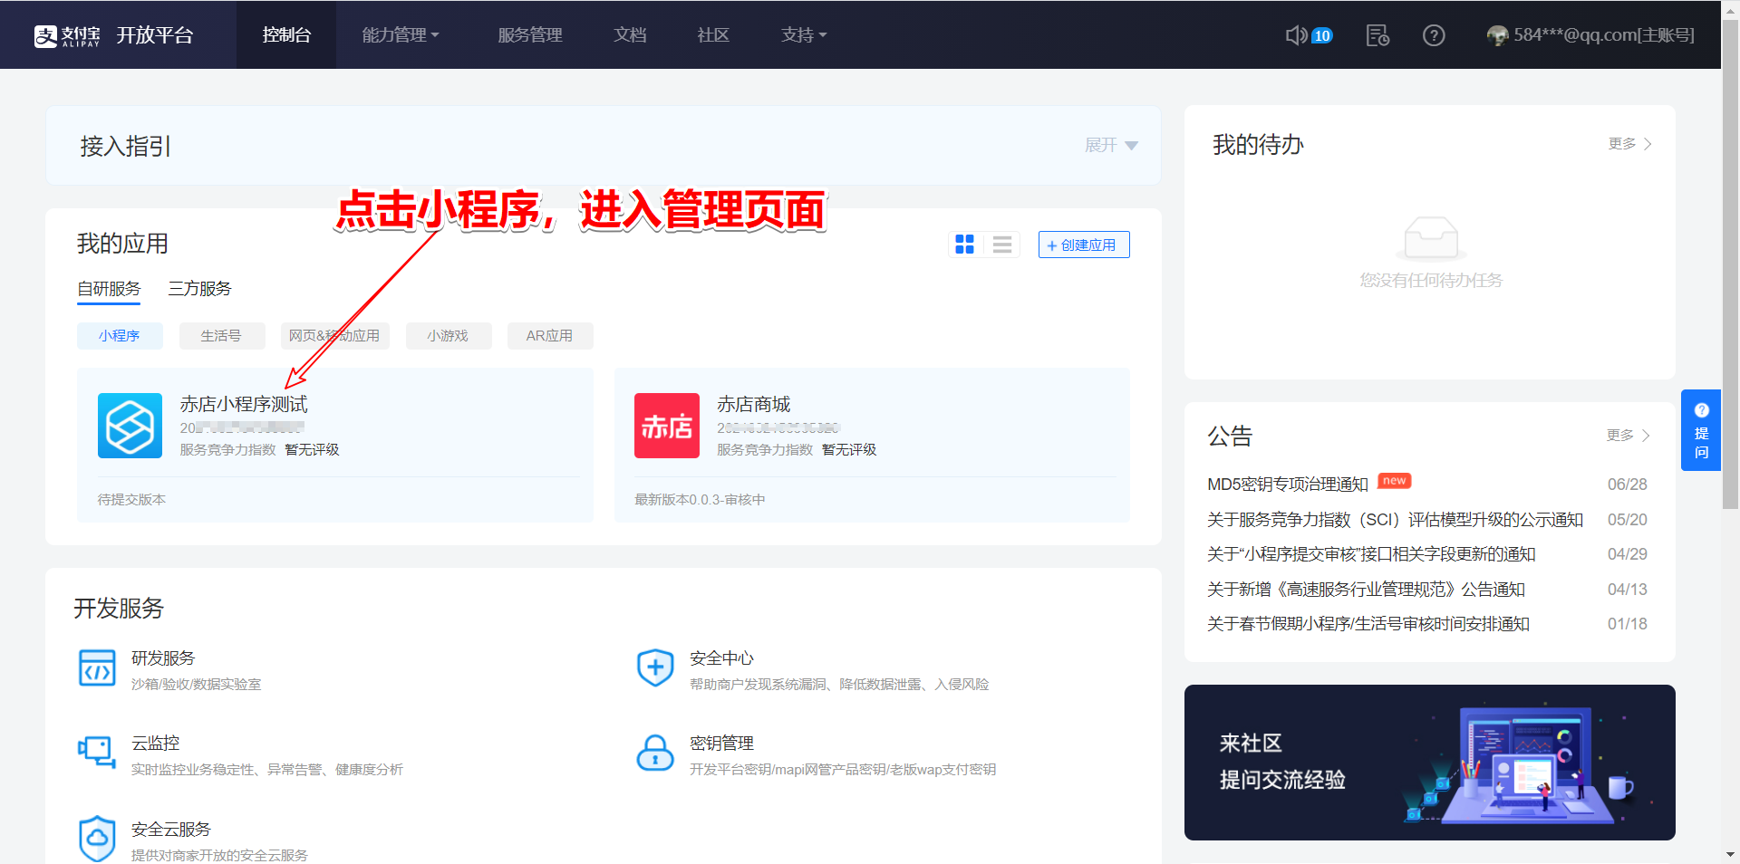
Task: Click the account avatar icon
Action: tap(1497, 35)
